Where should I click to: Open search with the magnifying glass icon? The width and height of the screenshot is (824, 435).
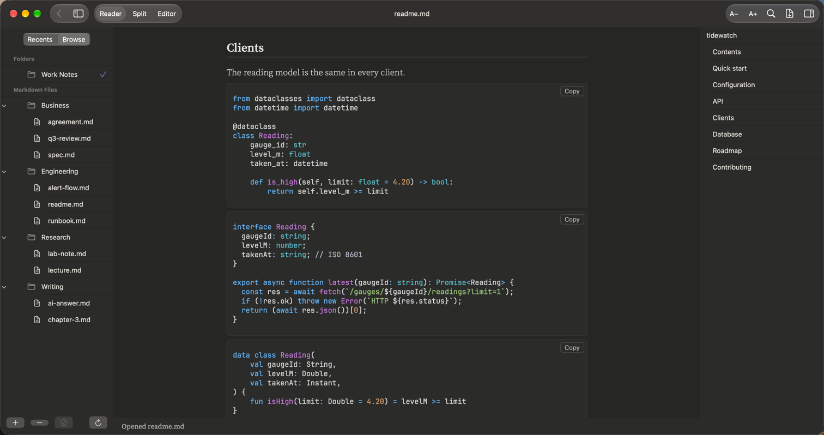point(771,14)
